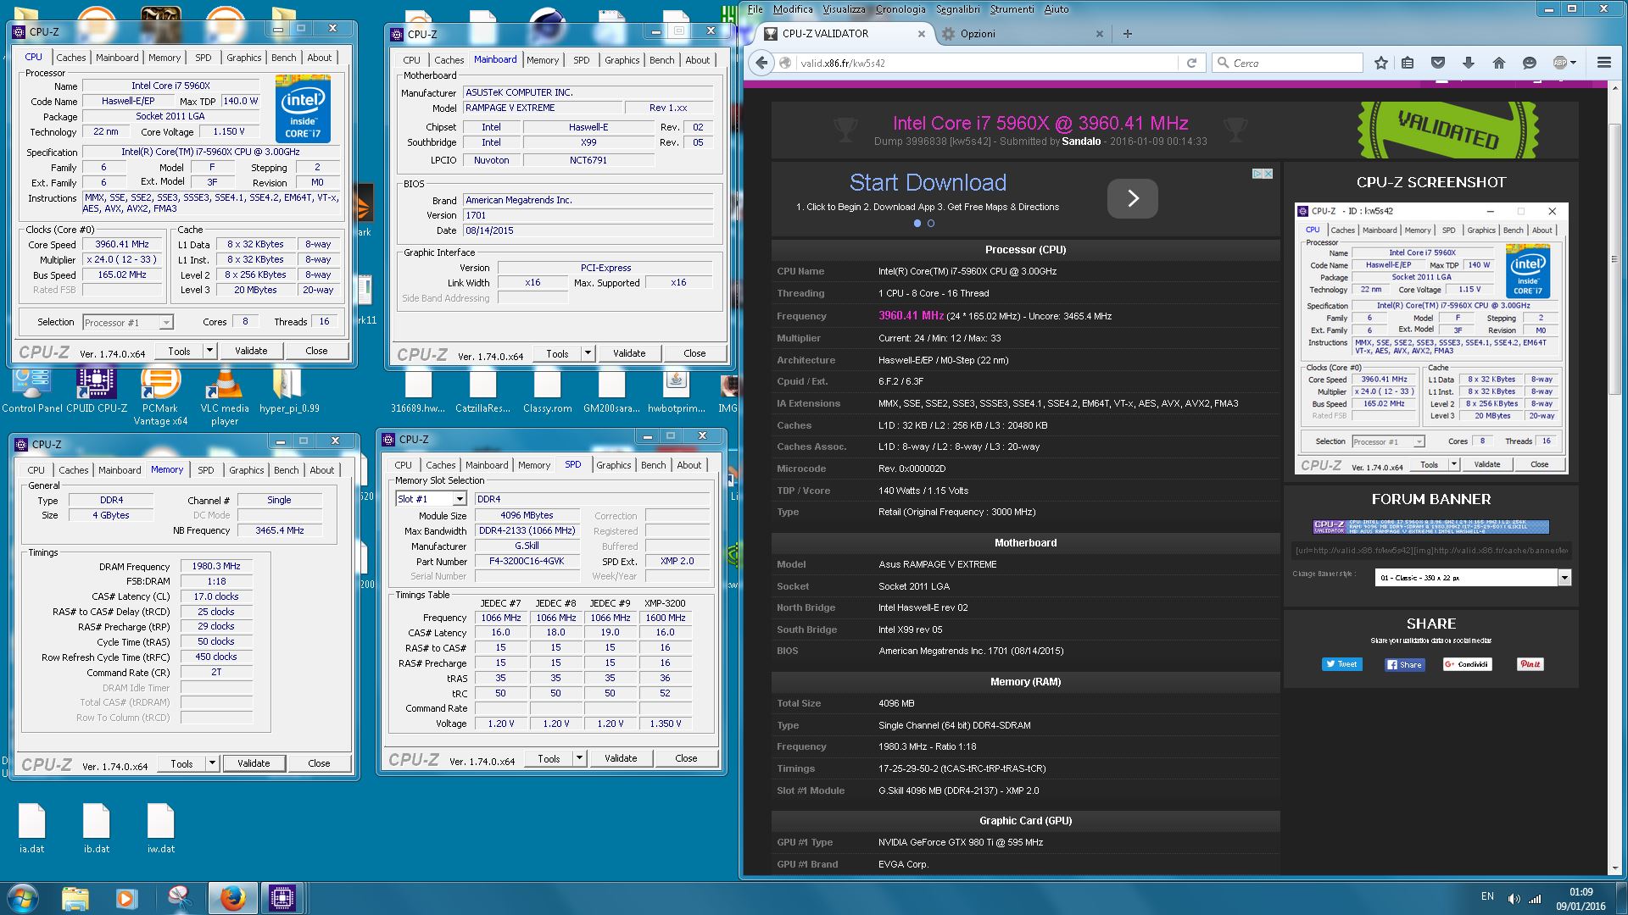Reload the page in Firefox
This screenshot has height=915, width=1628.
coord(1191,63)
